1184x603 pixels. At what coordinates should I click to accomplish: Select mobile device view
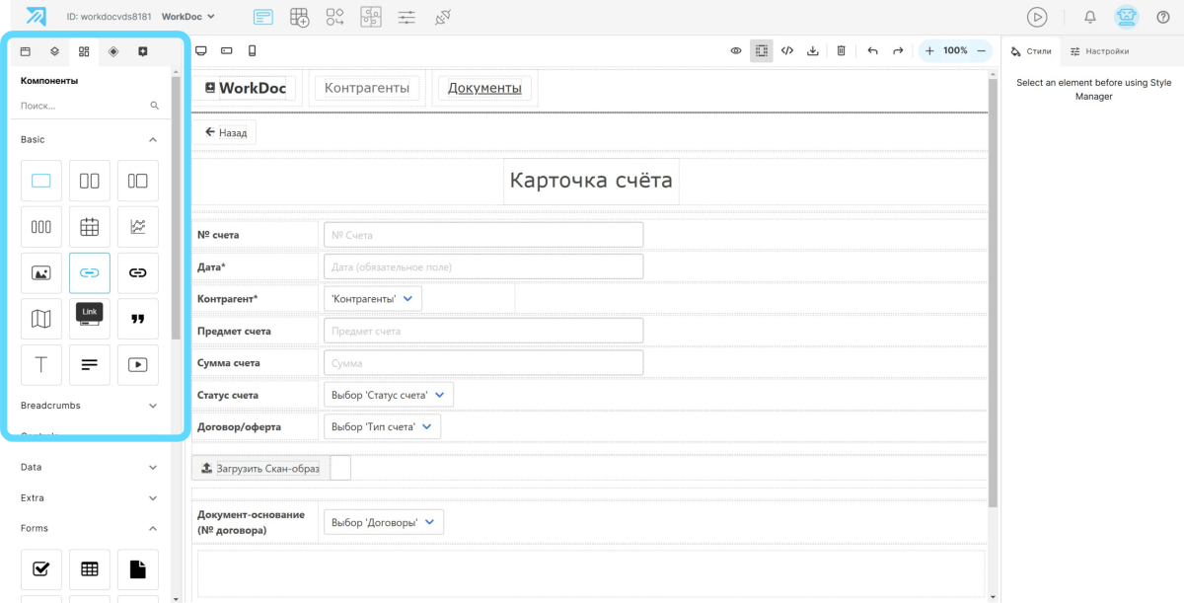pyautogui.click(x=253, y=50)
